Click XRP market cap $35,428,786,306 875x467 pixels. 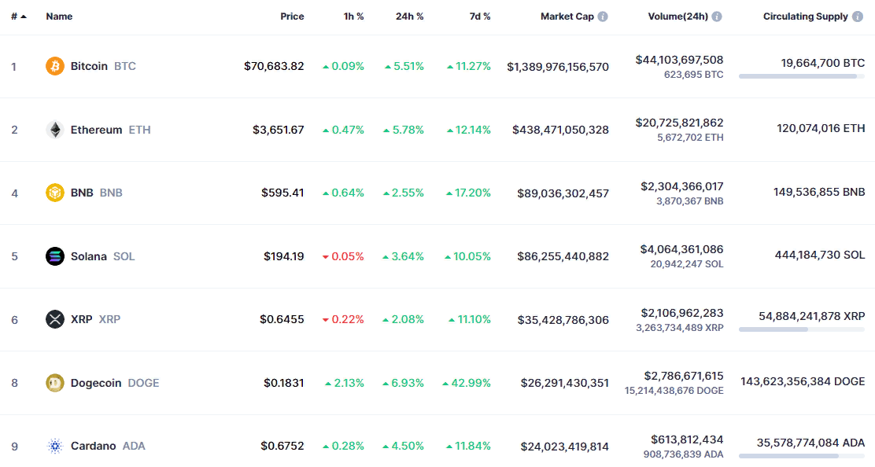pos(563,320)
